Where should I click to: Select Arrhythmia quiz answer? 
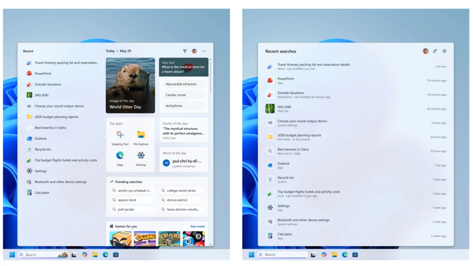184,106
